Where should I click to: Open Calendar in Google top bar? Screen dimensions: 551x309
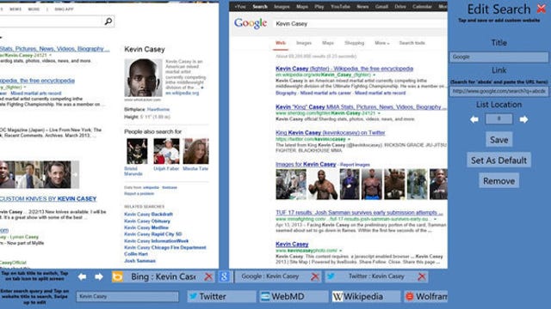(422, 7)
